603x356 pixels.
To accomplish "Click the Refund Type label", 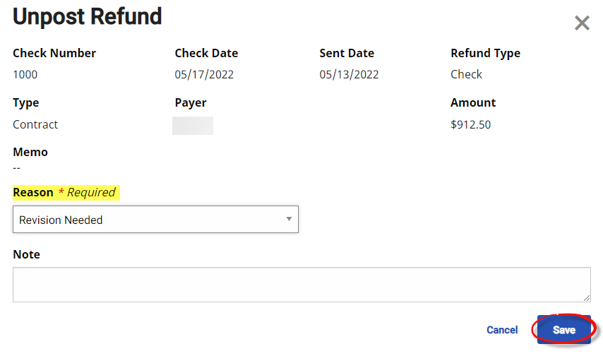I will (x=485, y=53).
